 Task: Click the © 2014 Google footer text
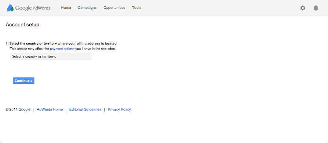(x=18, y=109)
